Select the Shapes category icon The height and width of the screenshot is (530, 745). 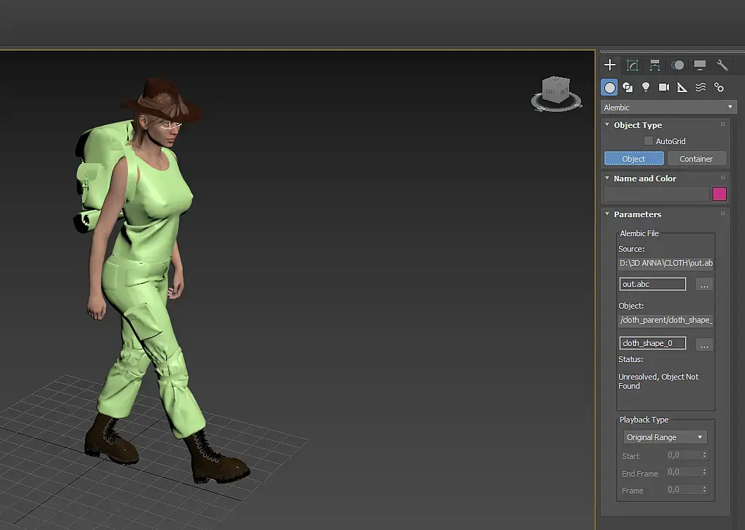(628, 87)
